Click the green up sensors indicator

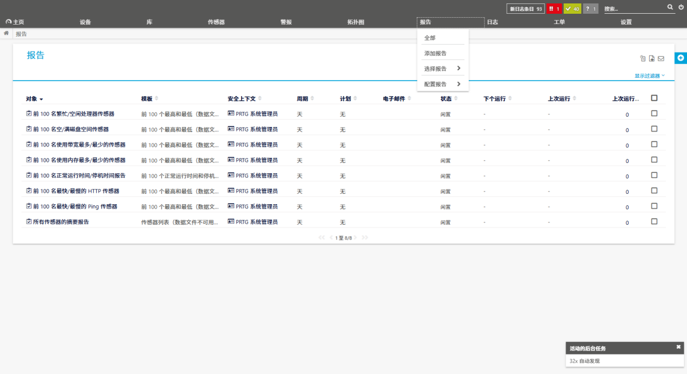572,9
